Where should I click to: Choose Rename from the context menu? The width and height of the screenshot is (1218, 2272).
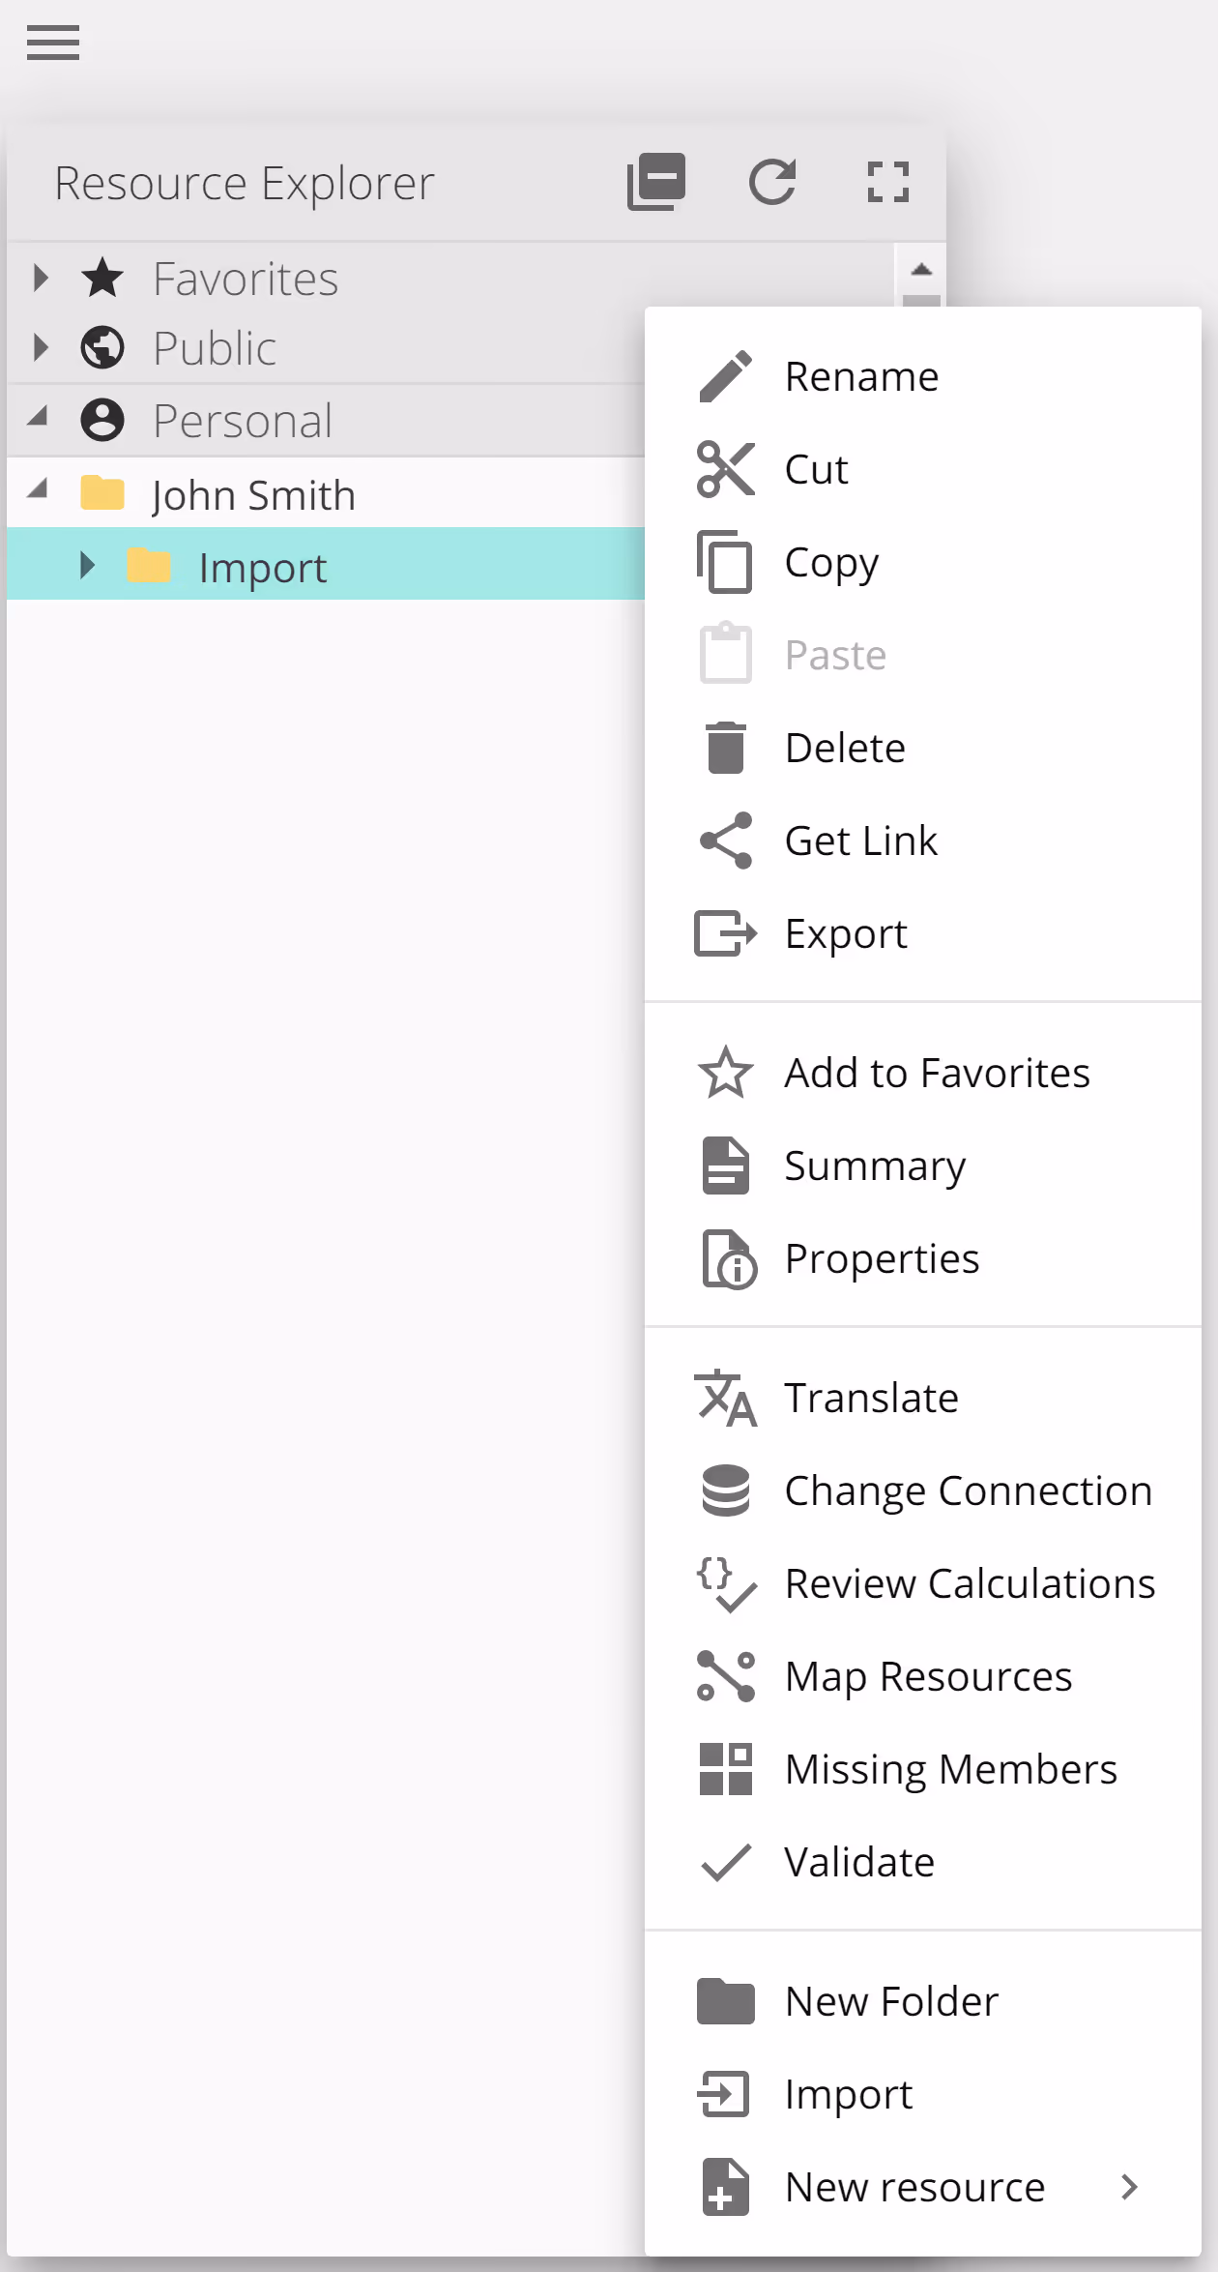[860, 376]
